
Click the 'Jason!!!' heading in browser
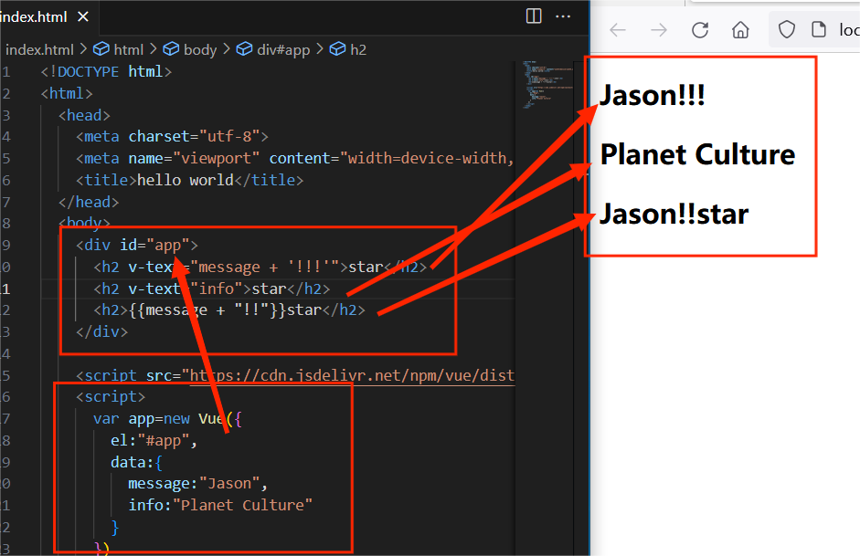click(x=653, y=95)
